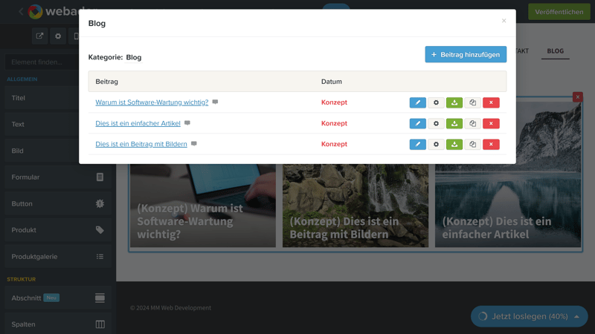Image resolution: width=595 pixels, height=334 pixels.
Task: Duplicate 'Dies ist ein einfacher Artikel' post
Action: pyautogui.click(x=472, y=123)
